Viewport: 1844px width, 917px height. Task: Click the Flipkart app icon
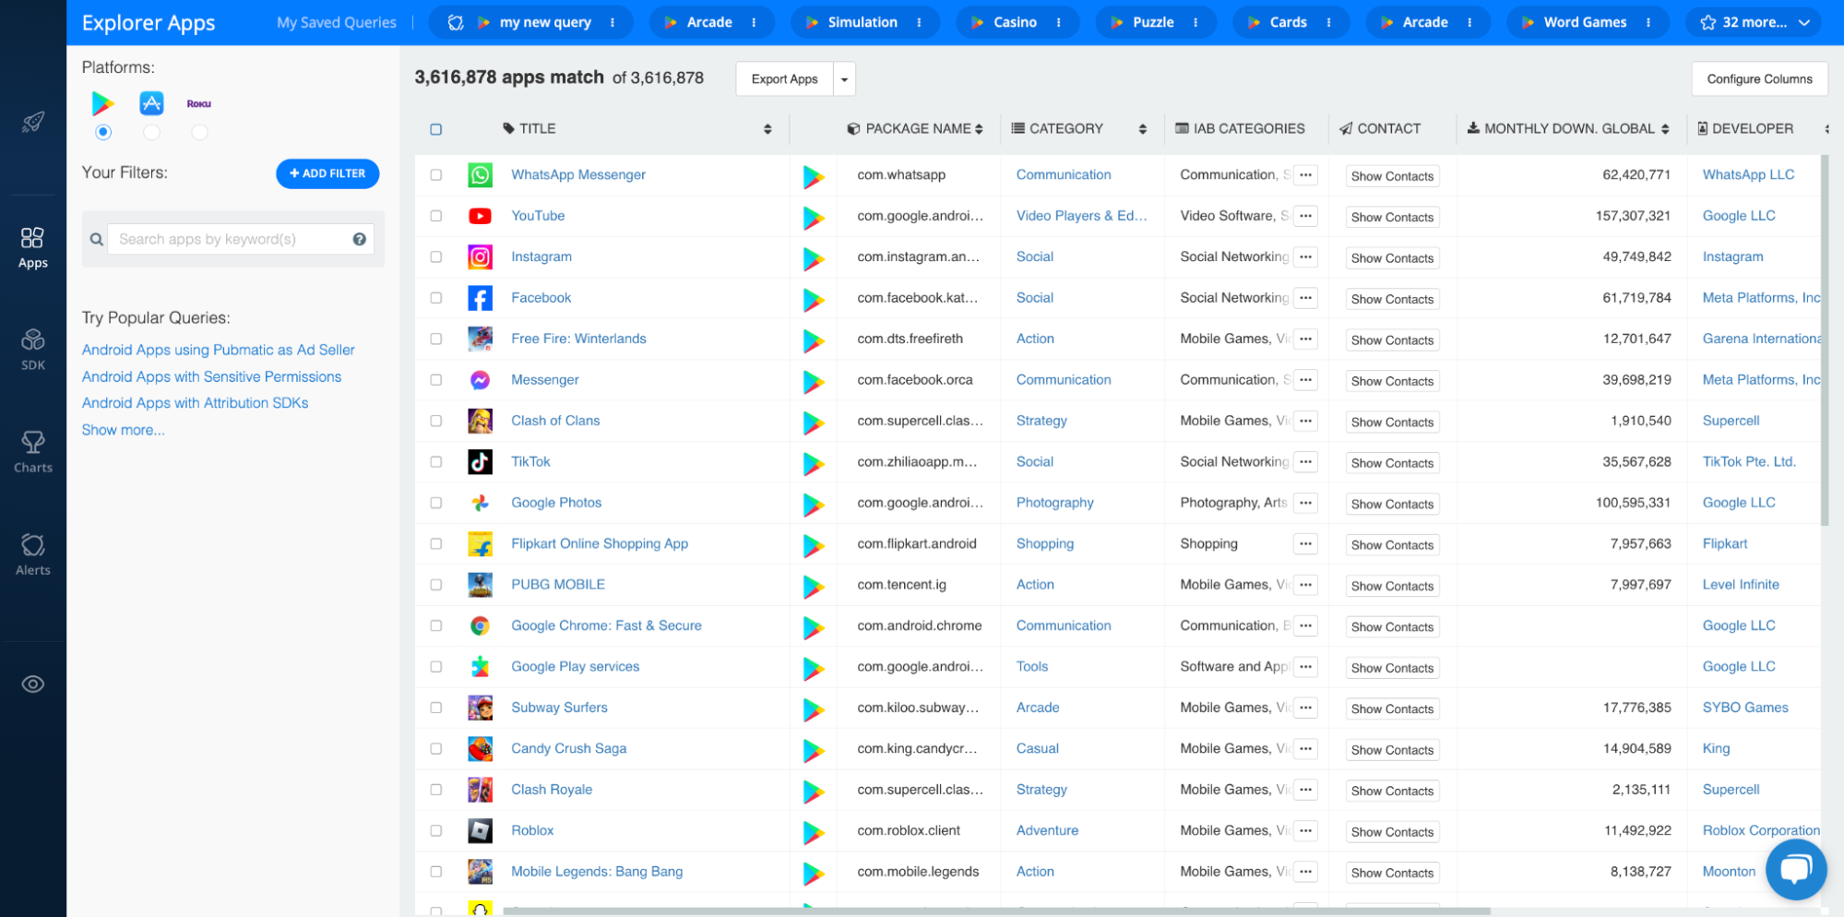pyautogui.click(x=480, y=544)
